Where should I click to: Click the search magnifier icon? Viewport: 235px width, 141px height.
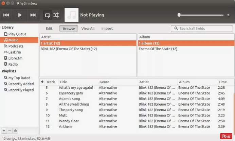coord(176,28)
